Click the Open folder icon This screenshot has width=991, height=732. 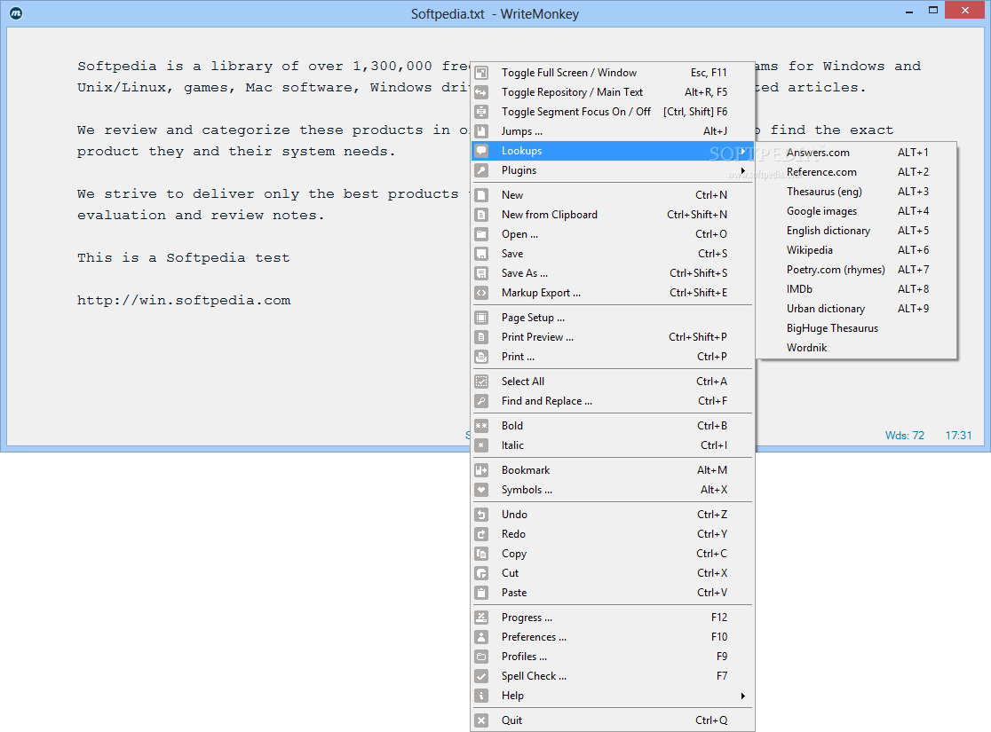point(481,234)
